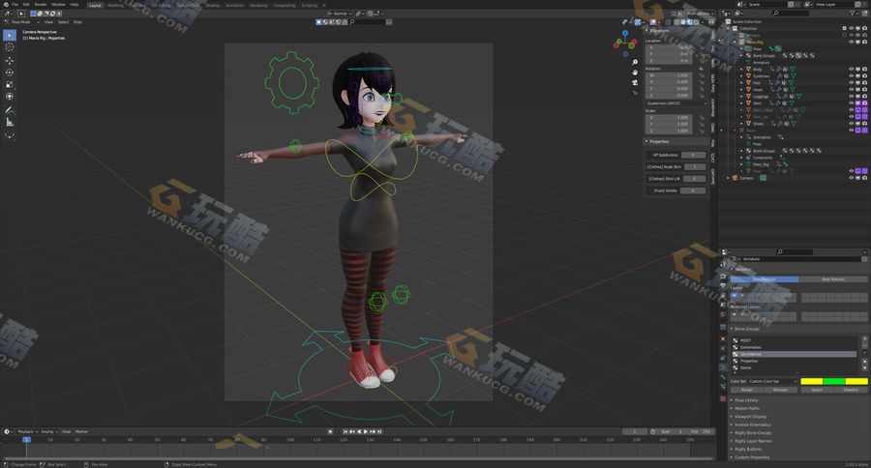
Task: Expand the Rigify Layer Names panel
Action: pyautogui.click(x=754, y=441)
